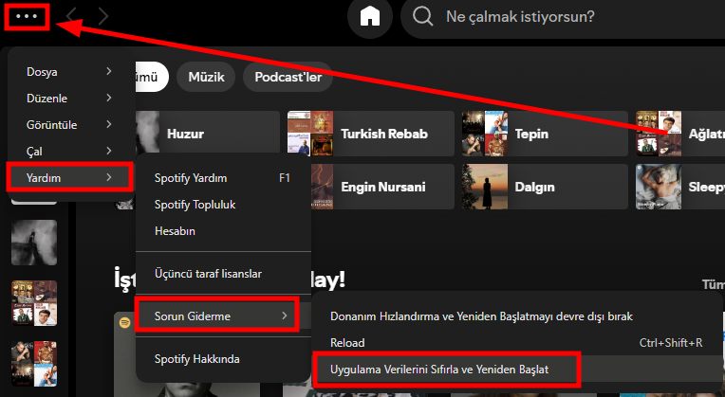This screenshot has height=397, width=725.
Task: Open the three-dot main menu
Action: click(27, 17)
